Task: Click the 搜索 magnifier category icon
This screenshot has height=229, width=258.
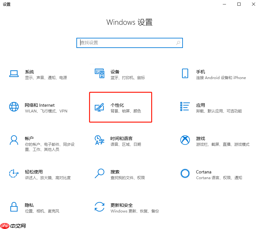Action: point(100,173)
